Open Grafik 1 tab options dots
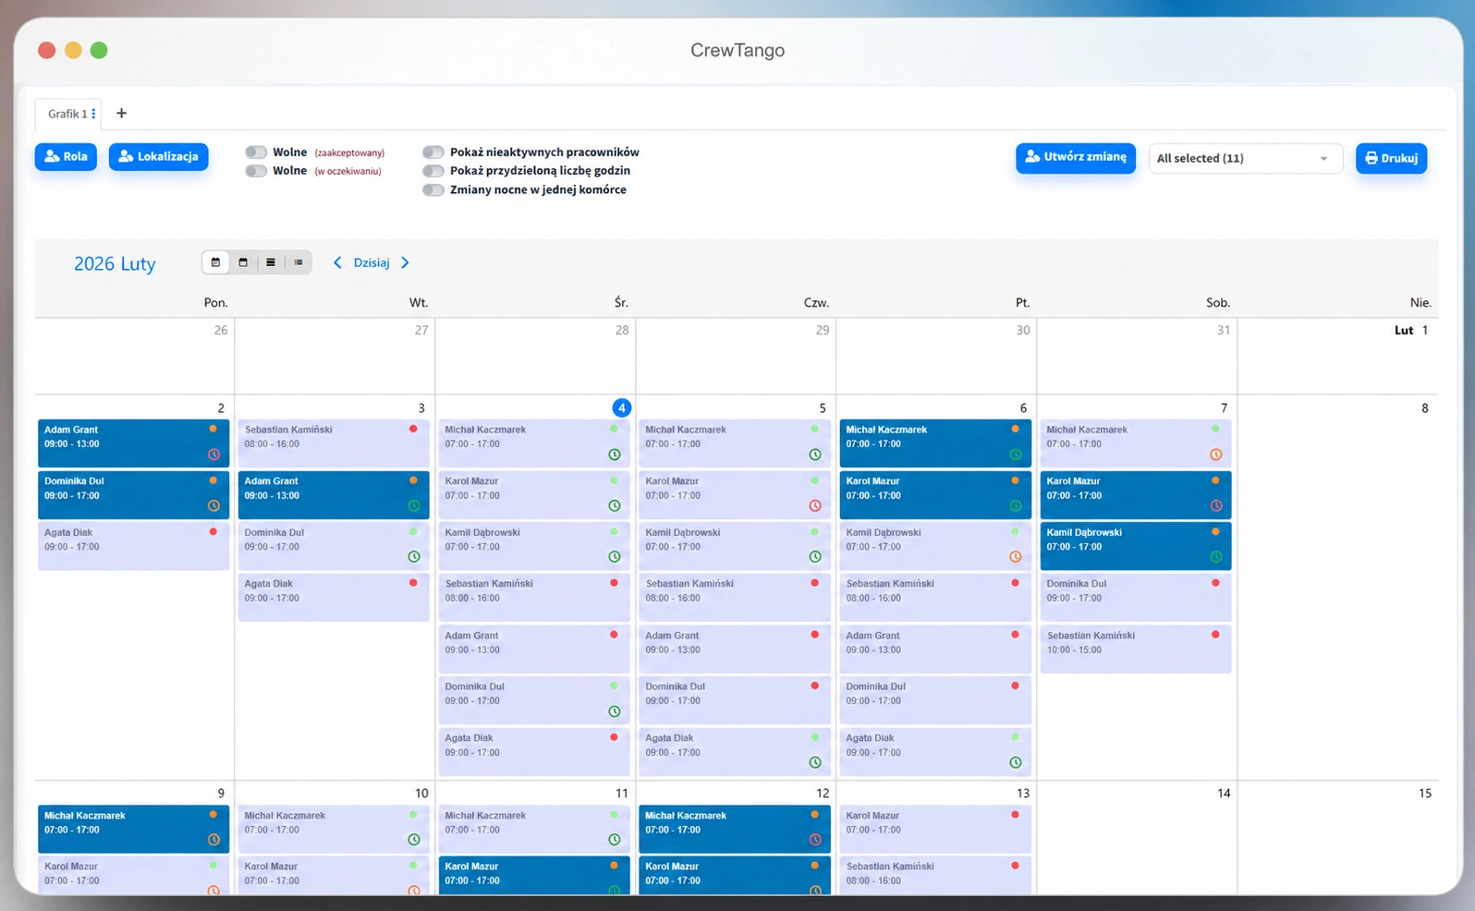This screenshot has height=911, width=1475. (93, 114)
